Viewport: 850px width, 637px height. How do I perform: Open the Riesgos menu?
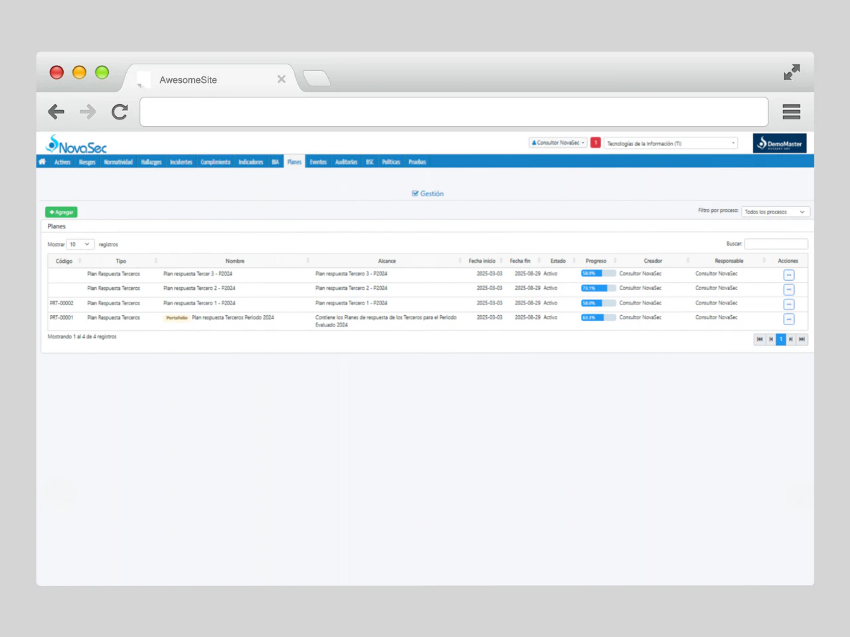click(x=87, y=162)
